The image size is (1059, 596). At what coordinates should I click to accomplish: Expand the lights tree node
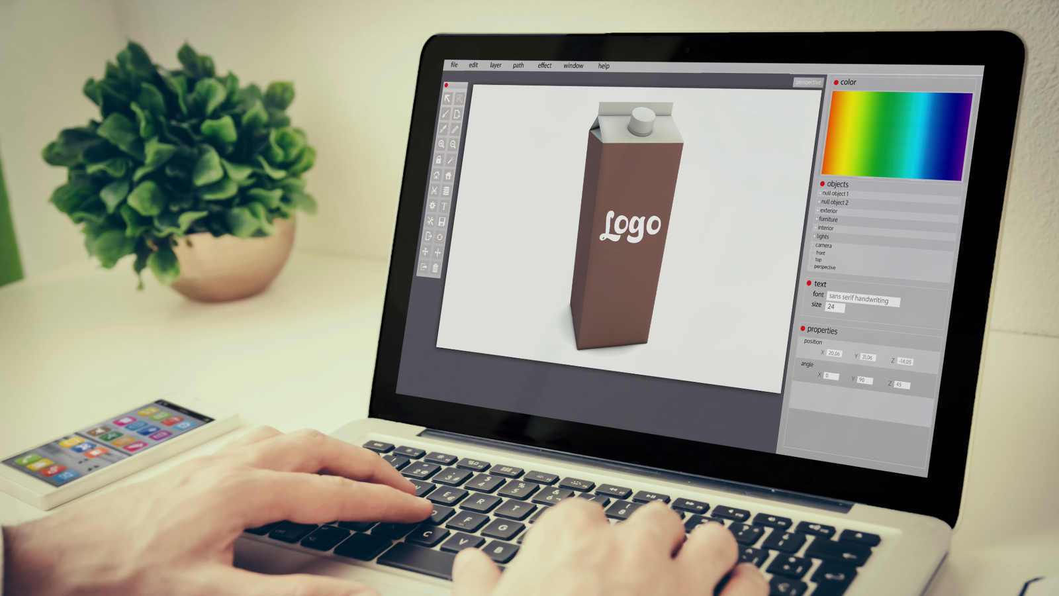tap(814, 236)
